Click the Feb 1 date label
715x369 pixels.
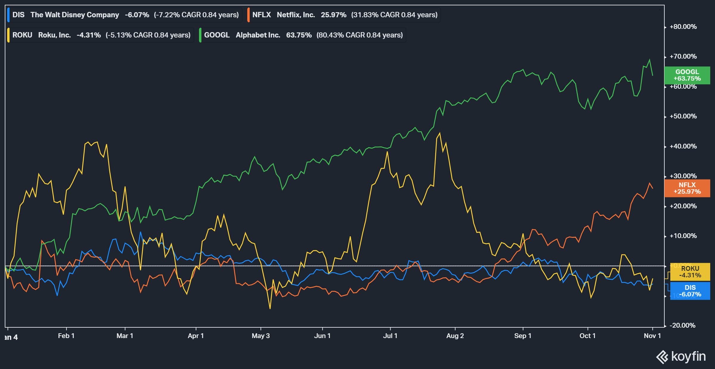66,336
